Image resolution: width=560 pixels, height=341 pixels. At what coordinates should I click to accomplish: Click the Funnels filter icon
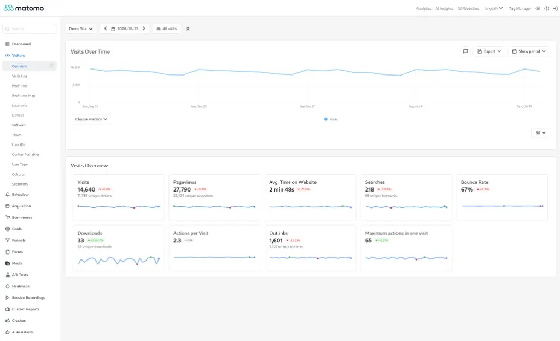(8, 240)
